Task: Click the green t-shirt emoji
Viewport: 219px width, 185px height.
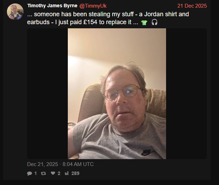Action: pyautogui.click(x=144, y=22)
